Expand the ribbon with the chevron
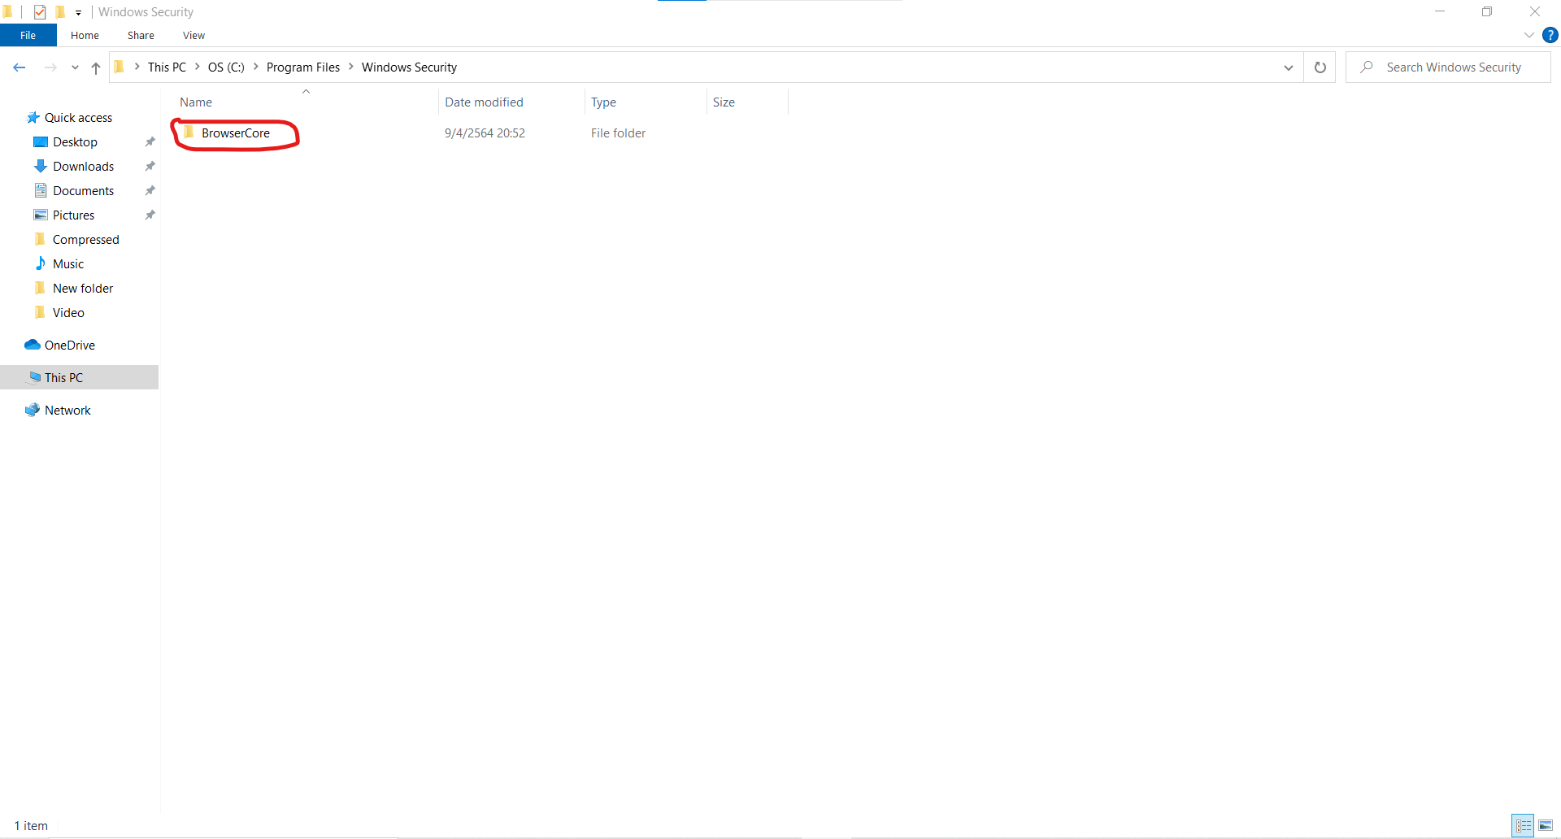Screen dimensions: 1561x839 coord(1528,35)
